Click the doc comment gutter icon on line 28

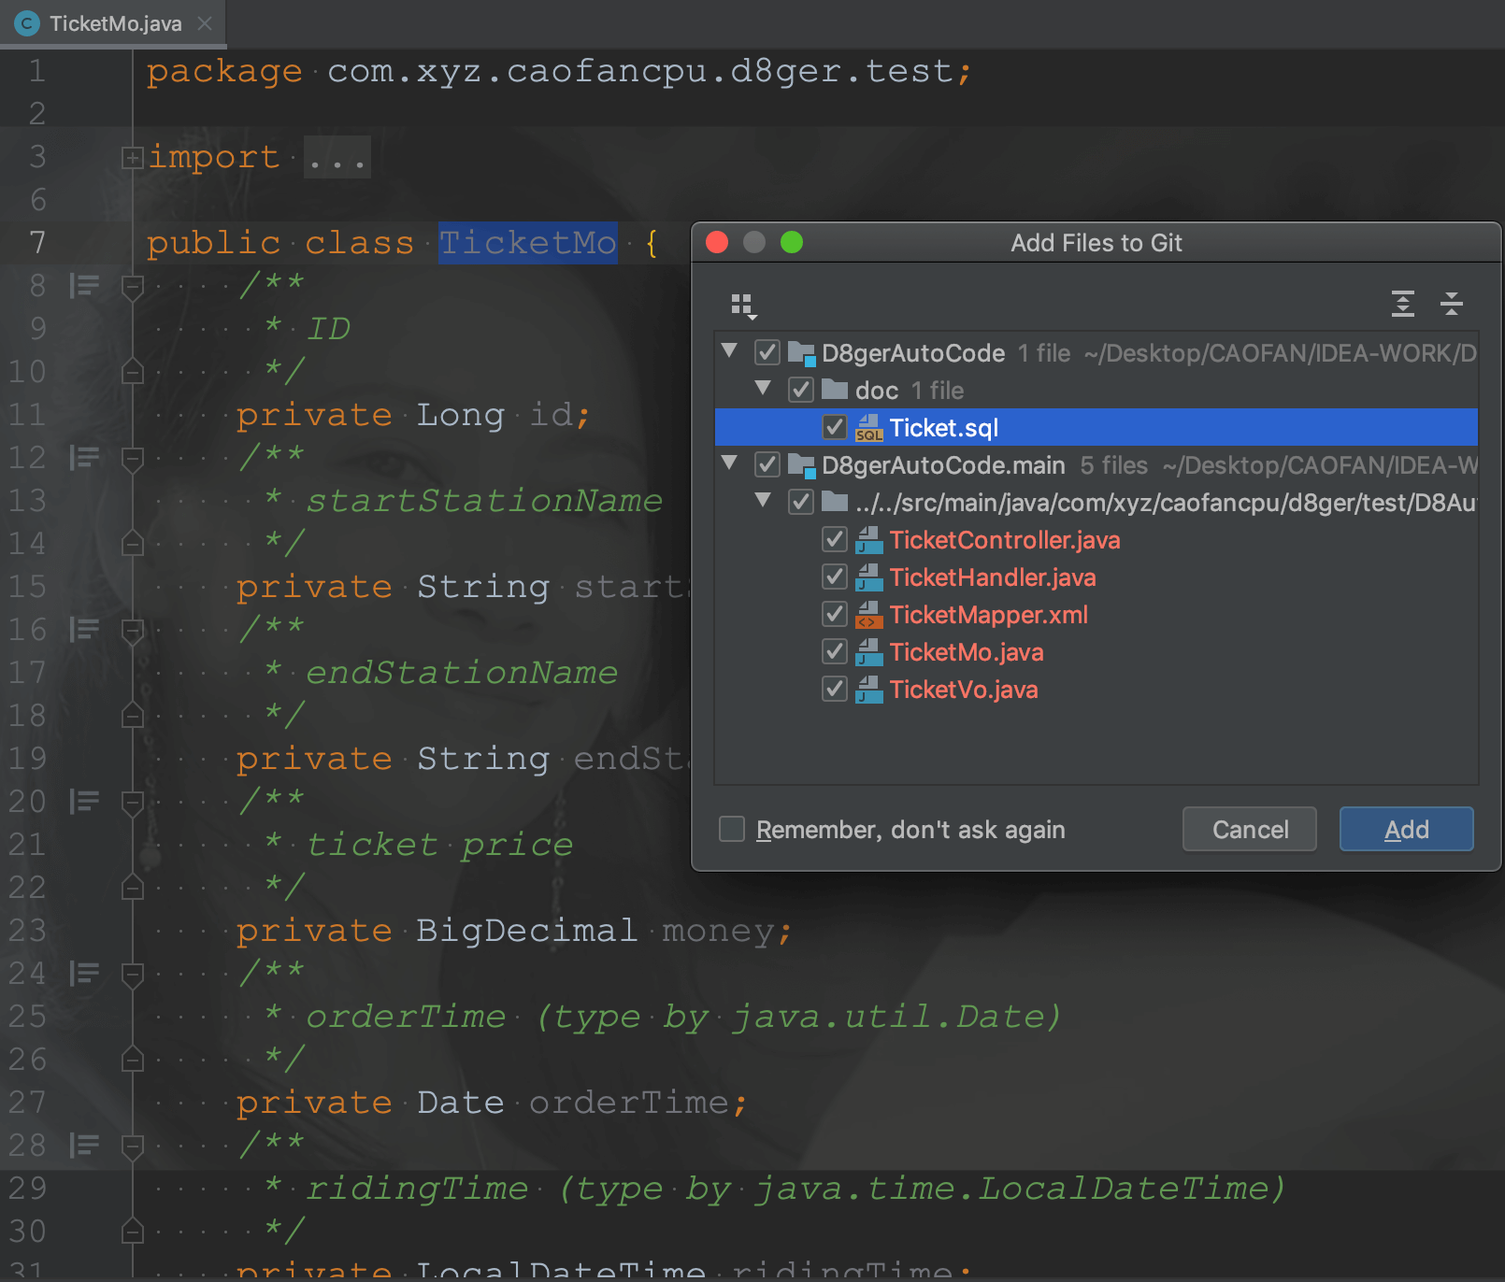coord(85,1145)
